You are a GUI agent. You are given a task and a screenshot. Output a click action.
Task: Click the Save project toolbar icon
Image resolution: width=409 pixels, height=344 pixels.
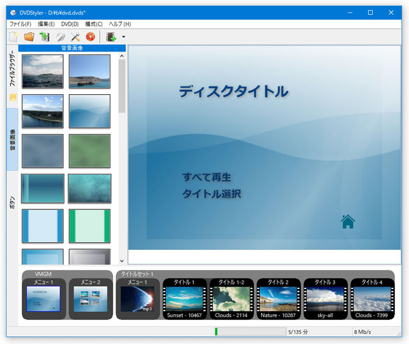pos(44,37)
